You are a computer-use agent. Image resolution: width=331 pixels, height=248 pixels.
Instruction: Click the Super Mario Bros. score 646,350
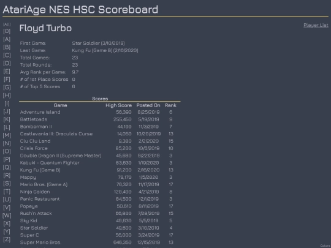click(122, 242)
